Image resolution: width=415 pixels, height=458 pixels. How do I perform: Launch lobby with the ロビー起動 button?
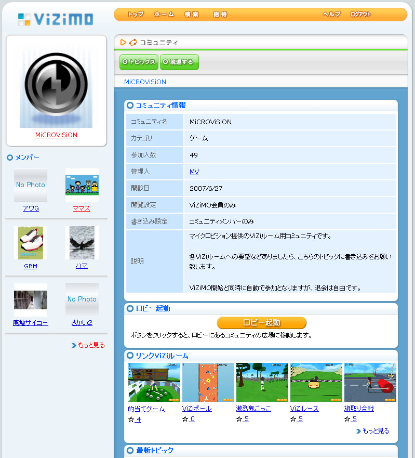pos(261,323)
